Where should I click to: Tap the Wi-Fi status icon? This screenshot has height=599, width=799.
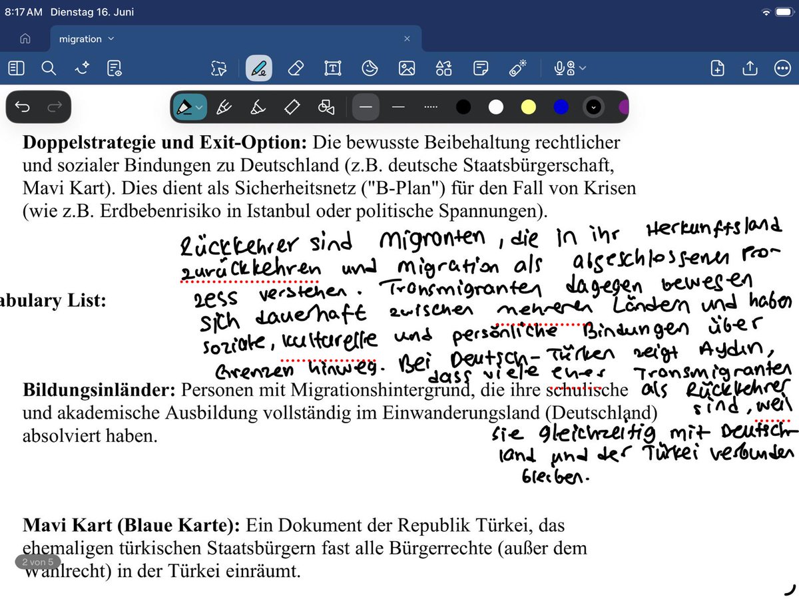click(x=766, y=13)
